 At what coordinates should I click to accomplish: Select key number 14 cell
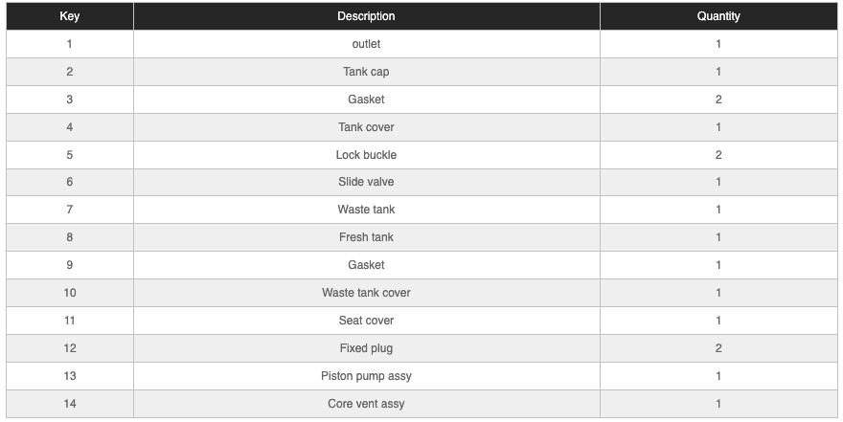tap(70, 404)
